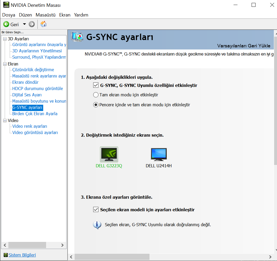Toggle G-SYNC Uyumlu özelliğini etkinleştir checkbox
The image size is (277, 261).
click(x=96, y=85)
